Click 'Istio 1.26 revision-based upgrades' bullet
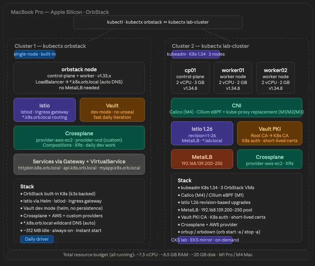The width and height of the screenshot is (315, 266). tap(214, 203)
